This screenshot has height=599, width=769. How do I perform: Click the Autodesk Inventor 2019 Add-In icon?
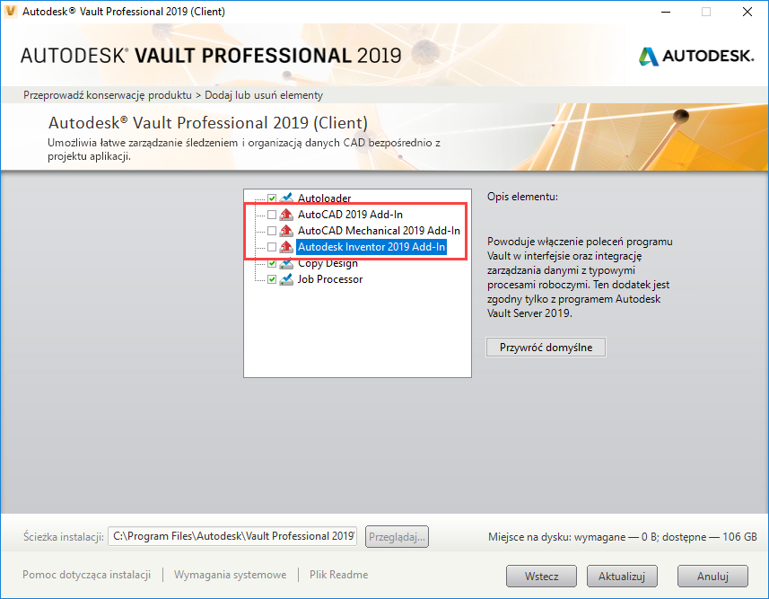click(x=286, y=247)
